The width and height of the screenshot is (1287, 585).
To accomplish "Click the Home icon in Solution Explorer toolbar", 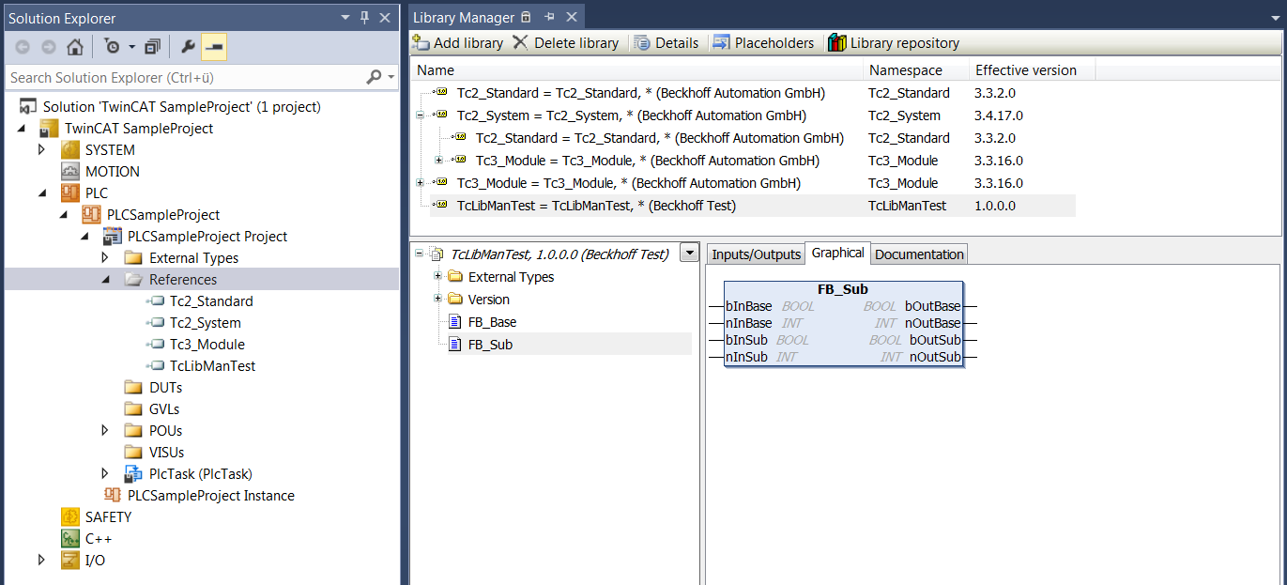I will (75, 47).
